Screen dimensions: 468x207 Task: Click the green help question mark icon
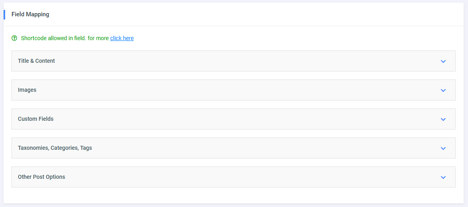[14, 38]
